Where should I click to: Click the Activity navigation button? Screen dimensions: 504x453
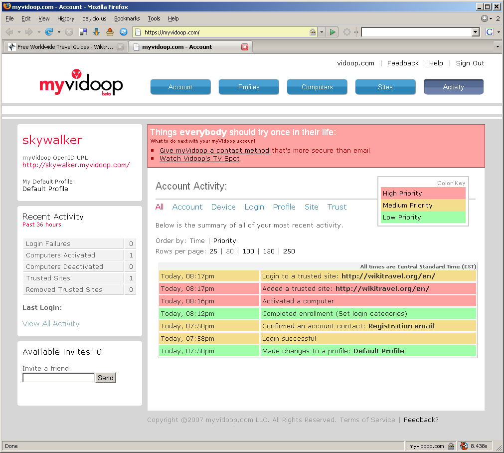pyautogui.click(x=454, y=87)
